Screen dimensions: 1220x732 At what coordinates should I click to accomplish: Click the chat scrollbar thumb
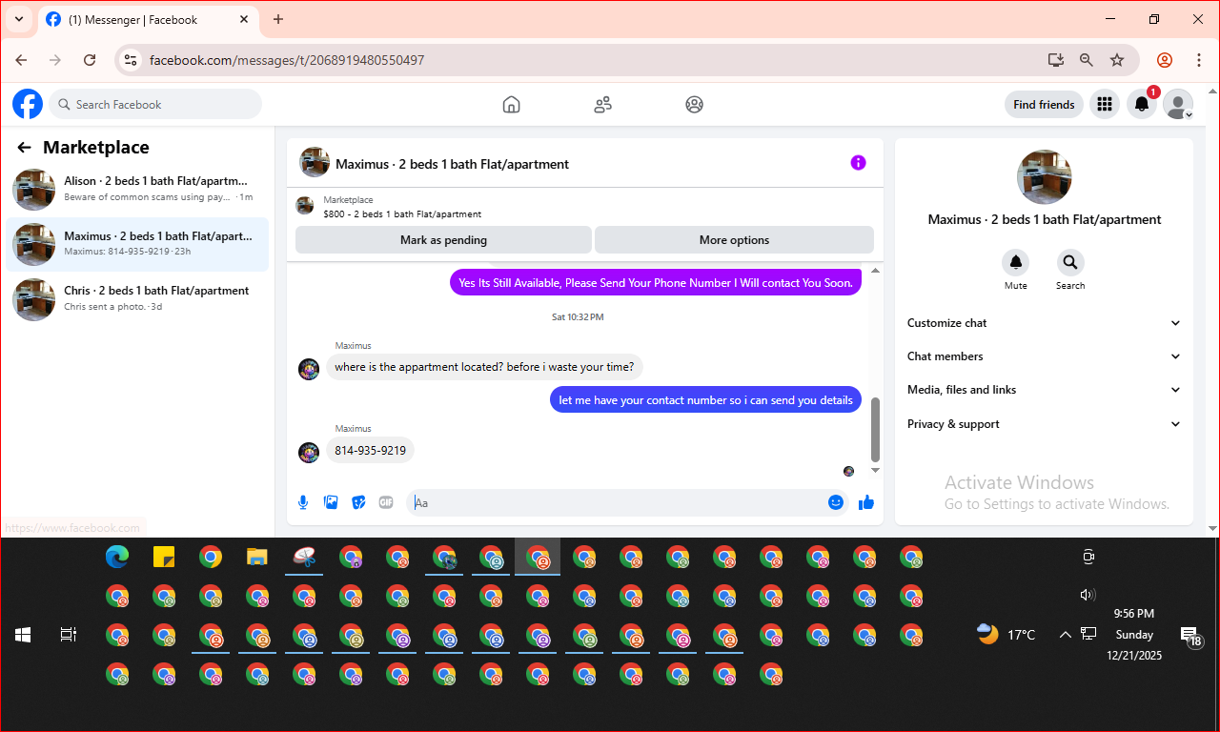[x=876, y=429]
